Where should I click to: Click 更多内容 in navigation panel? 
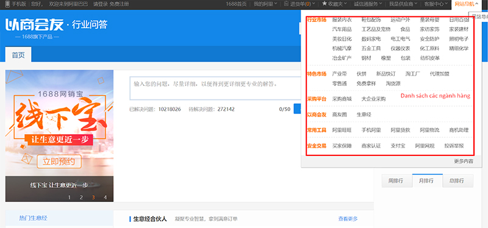[x=464, y=161]
